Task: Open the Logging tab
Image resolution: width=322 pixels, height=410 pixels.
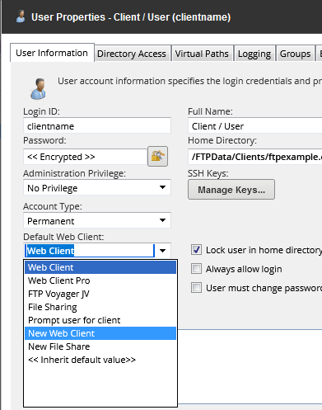Action: (254, 54)
